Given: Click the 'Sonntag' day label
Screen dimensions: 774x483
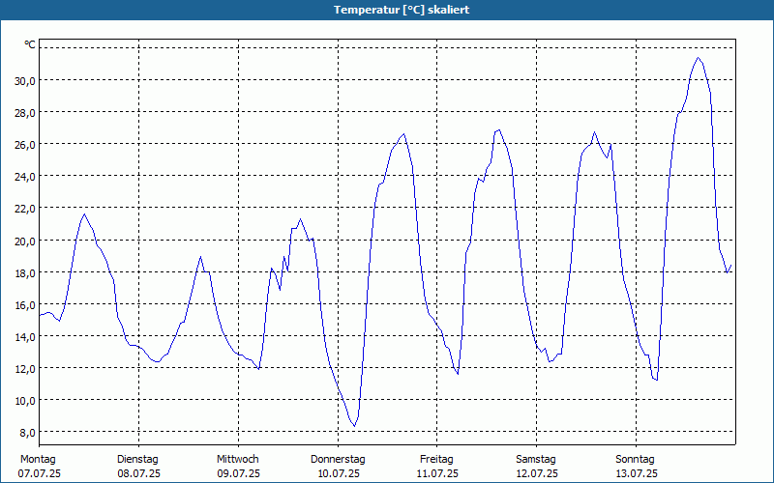Looking at the screenshot, I should tap(635, 460).
